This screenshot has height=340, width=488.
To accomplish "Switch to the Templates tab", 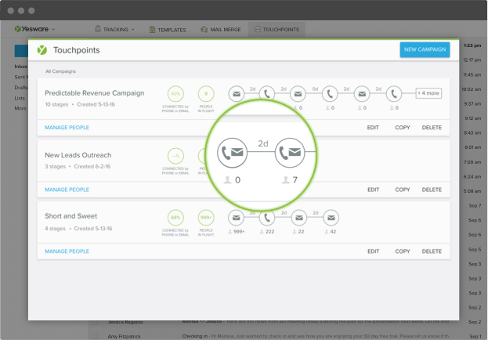I will [168, 30].
